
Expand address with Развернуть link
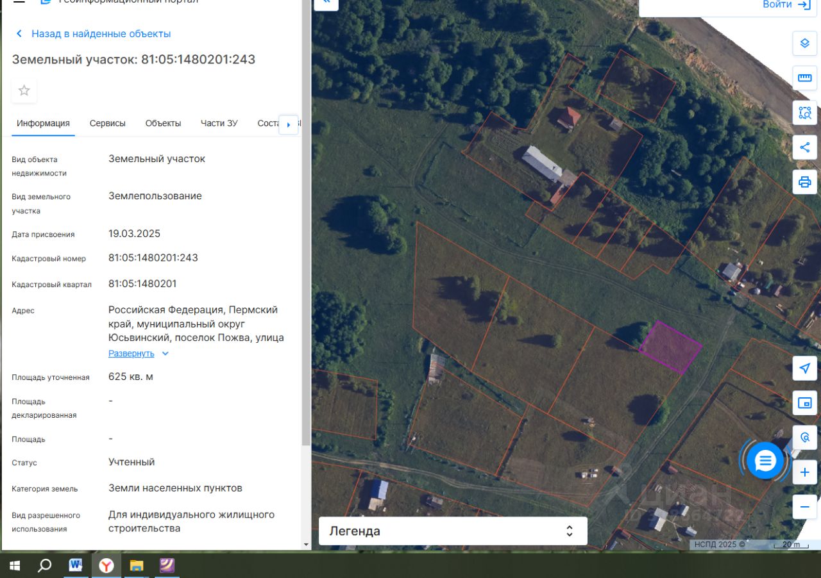pos(131,353)
